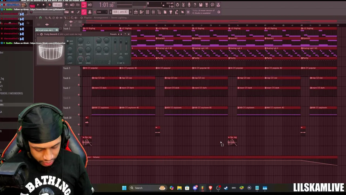
Task: Open the Windows Start menu
Action: [x=124, y=188]
